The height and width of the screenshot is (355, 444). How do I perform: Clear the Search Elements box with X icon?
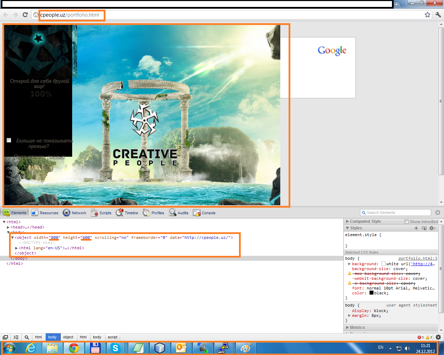point(438,213)
